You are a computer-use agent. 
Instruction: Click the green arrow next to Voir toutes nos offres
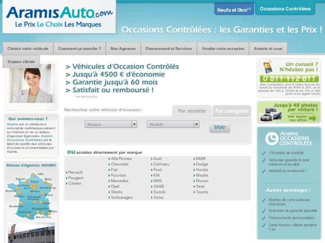pyautogui.click(x=312, y=118)
